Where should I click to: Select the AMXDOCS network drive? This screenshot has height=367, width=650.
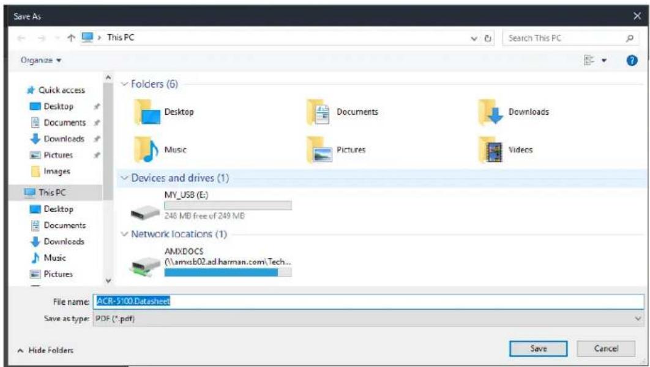tap(211, 262)
